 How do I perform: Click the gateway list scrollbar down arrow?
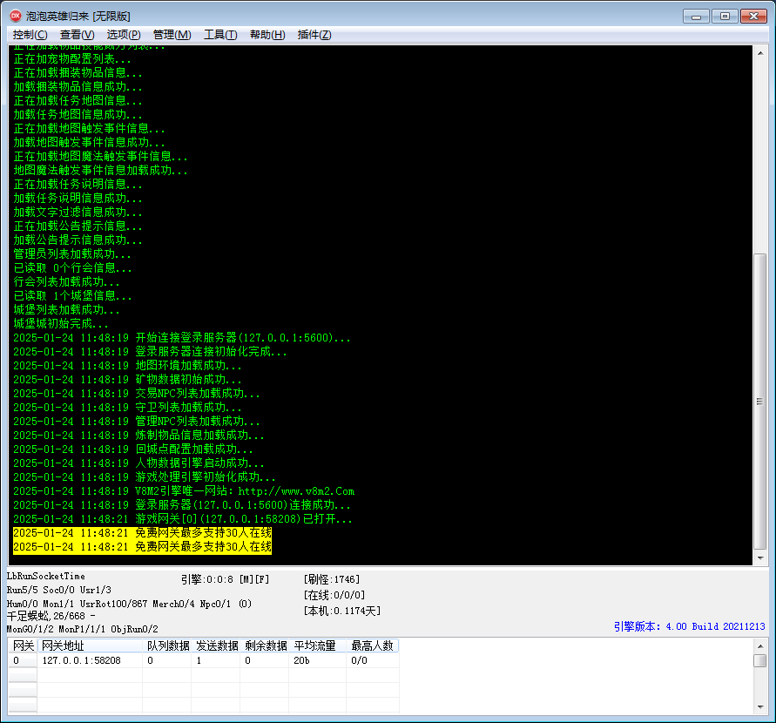[x=760, y=707]
